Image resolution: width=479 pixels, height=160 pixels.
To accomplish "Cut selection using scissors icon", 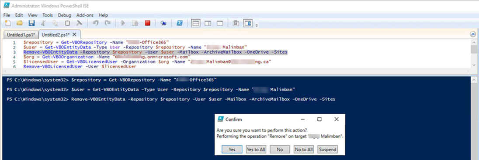I will 43,23.
